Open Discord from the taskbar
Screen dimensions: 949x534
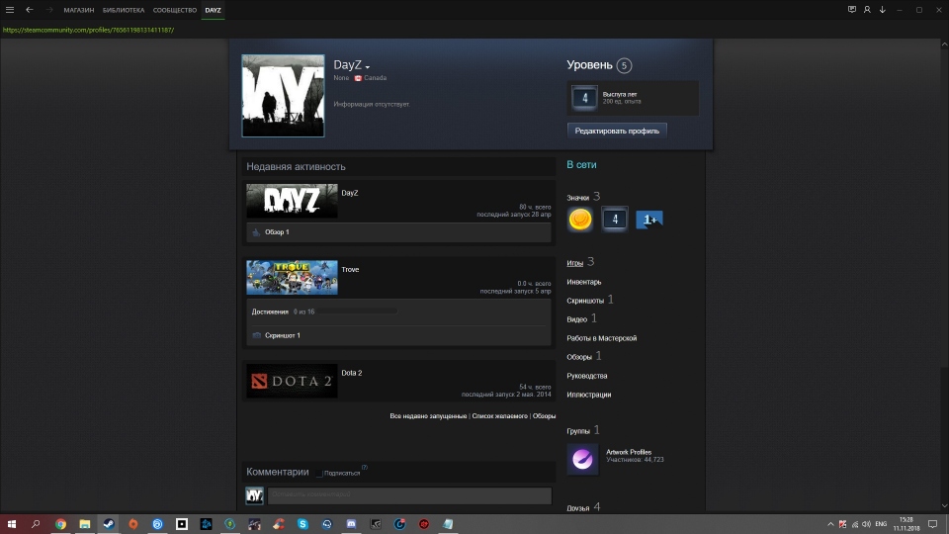click(351, 524)
